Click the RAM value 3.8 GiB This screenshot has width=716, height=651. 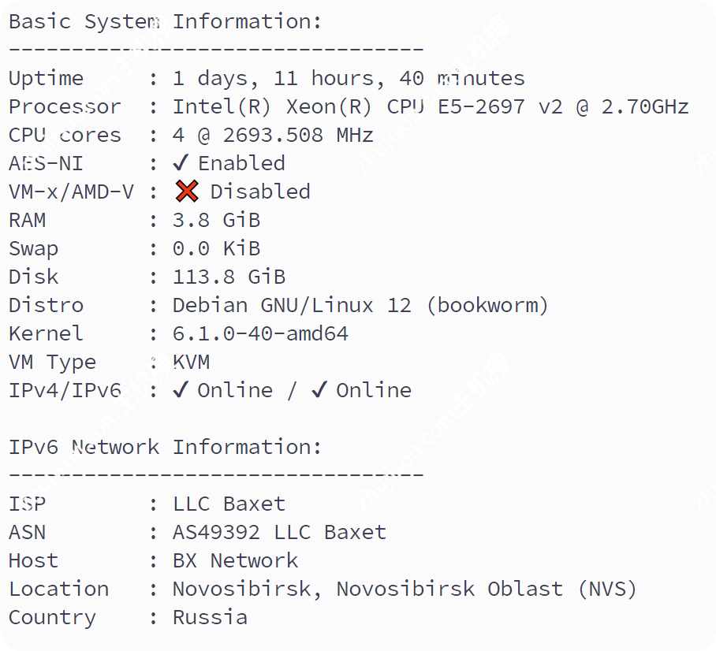[216, 220]
